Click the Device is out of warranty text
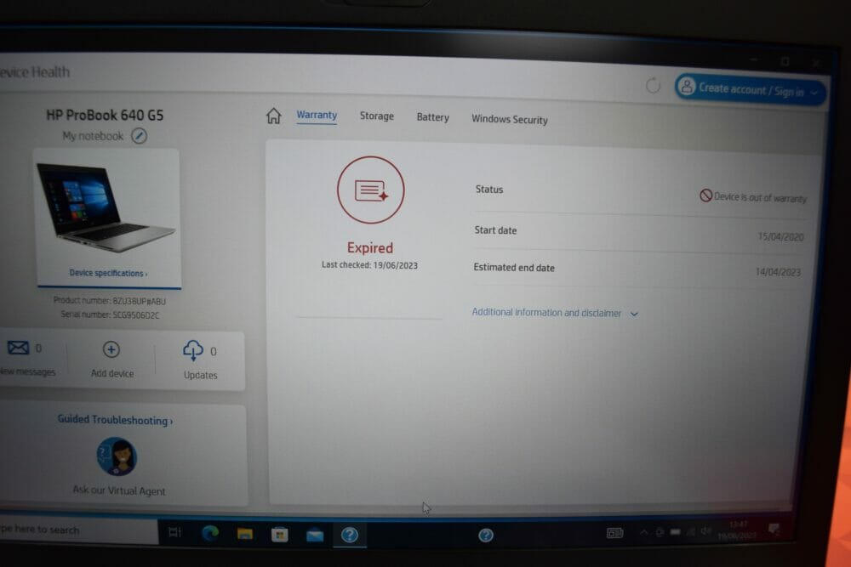Viewport: 851px width, 567px height. pyautogui.click(x=760, y=198)
